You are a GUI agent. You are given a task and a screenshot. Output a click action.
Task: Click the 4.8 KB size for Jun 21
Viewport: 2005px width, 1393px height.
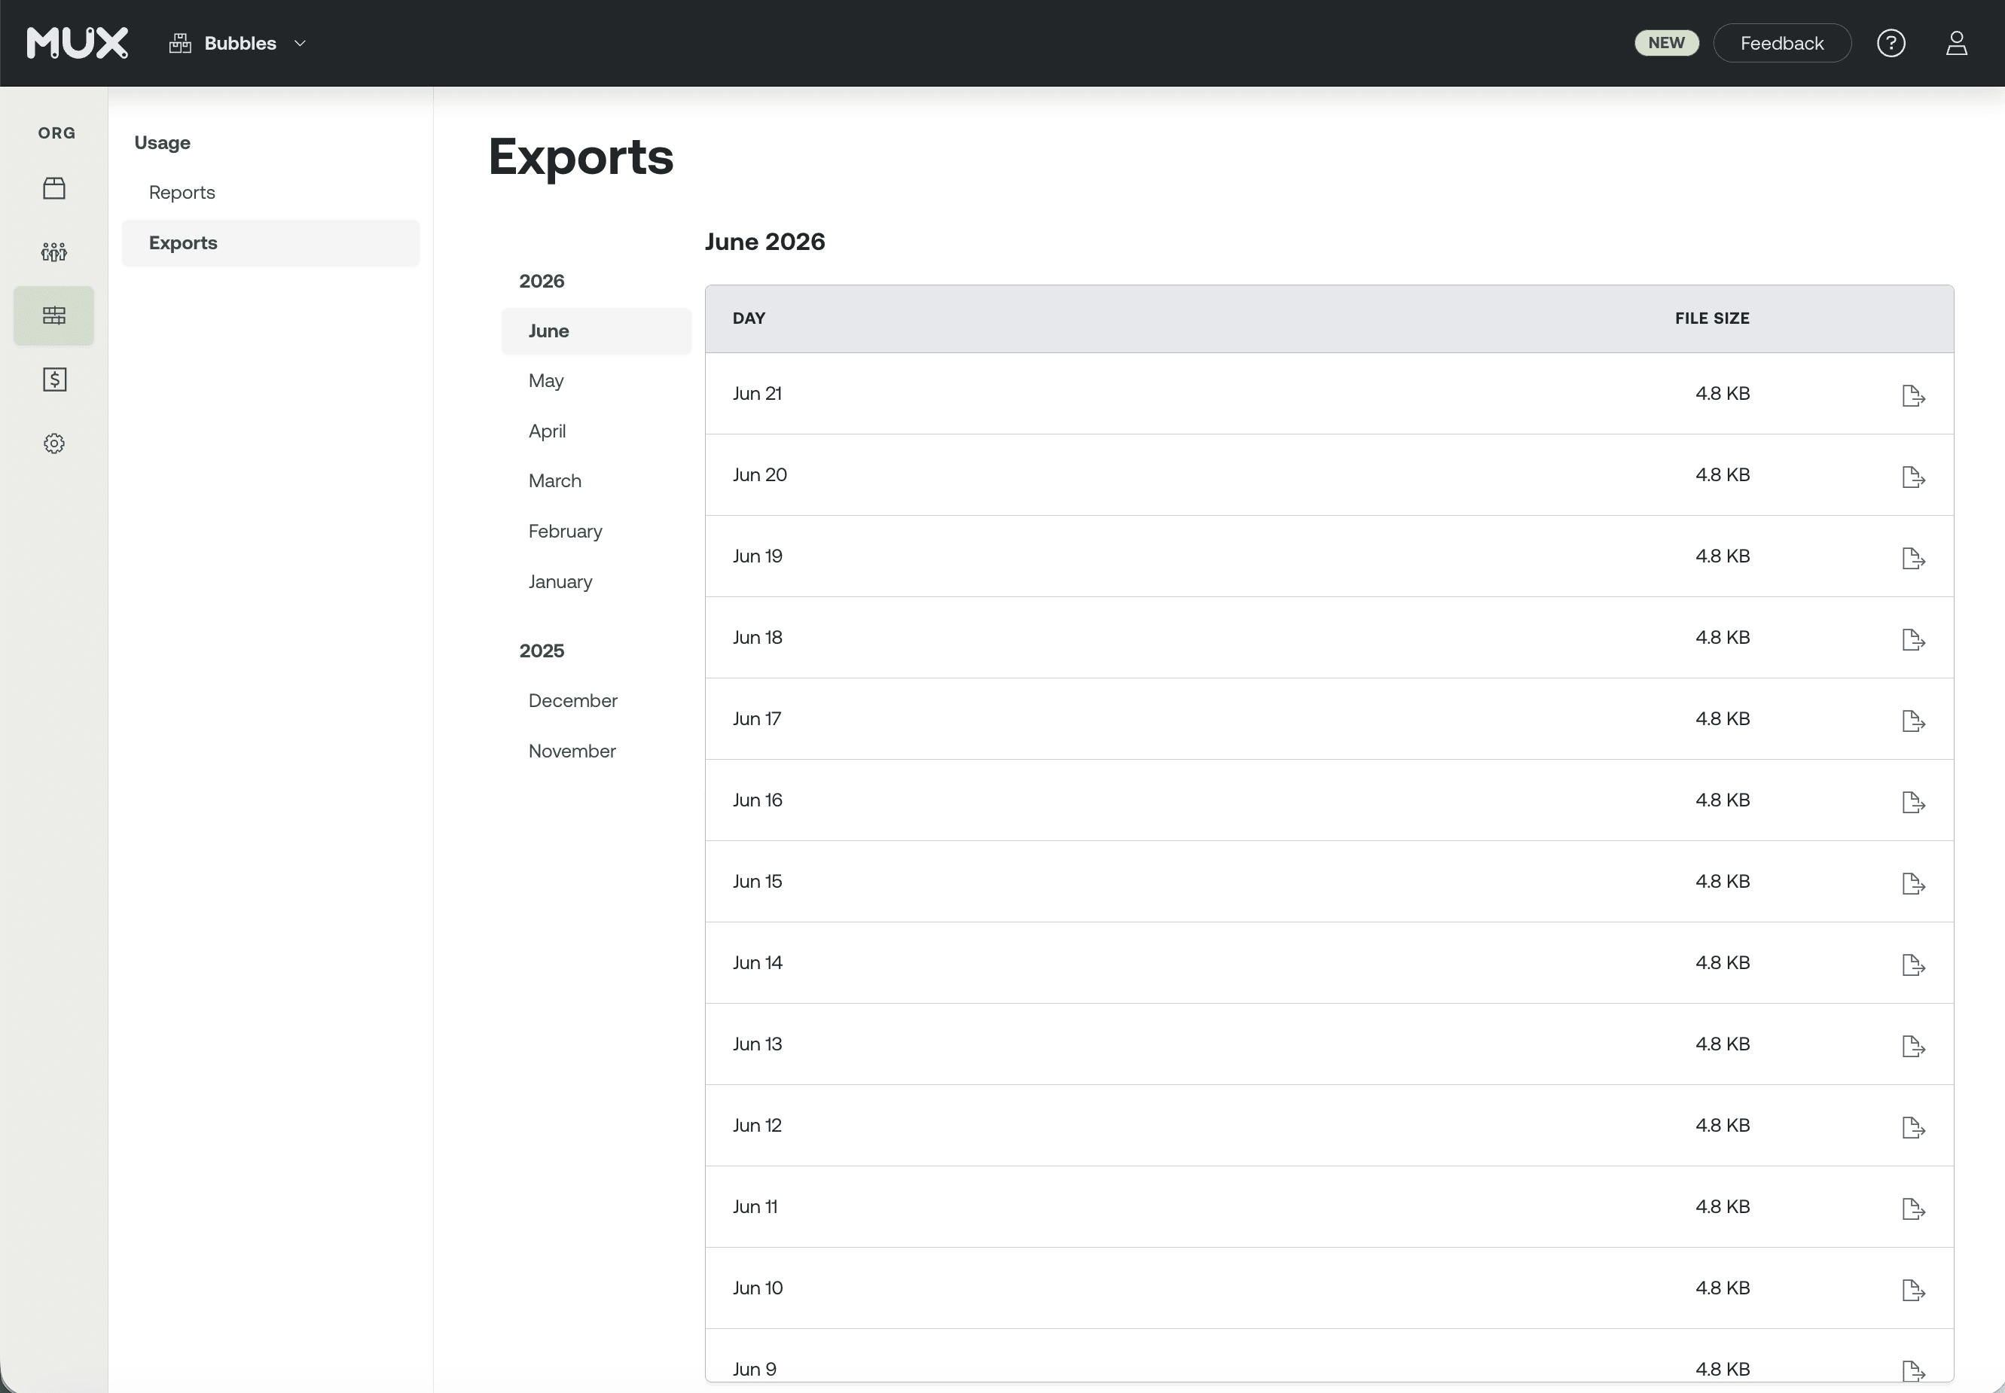[x=1723, y=394]
